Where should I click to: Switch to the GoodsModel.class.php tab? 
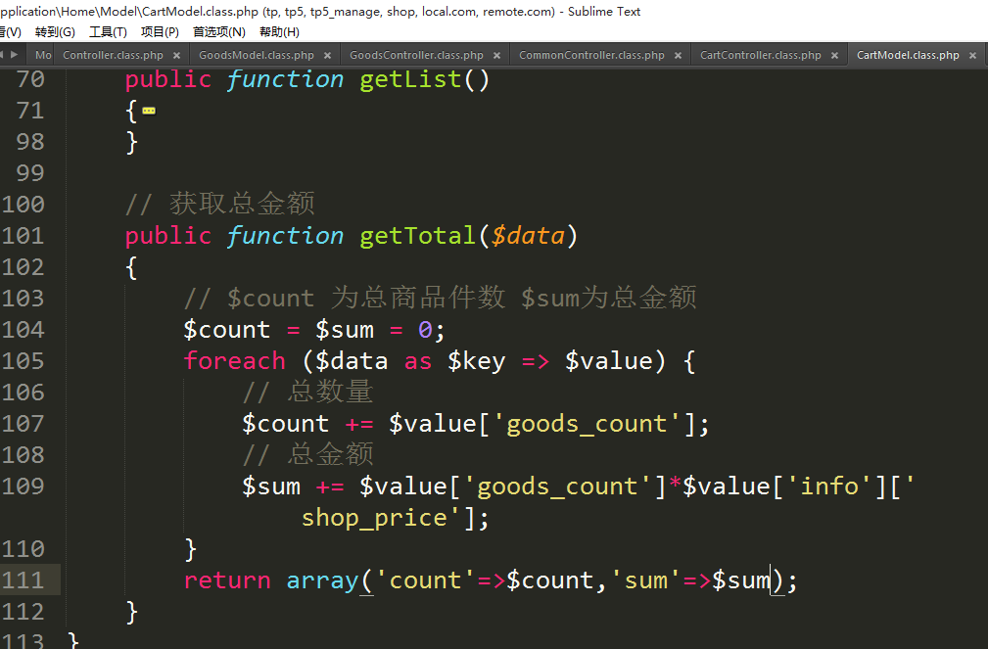click(256, 56)
